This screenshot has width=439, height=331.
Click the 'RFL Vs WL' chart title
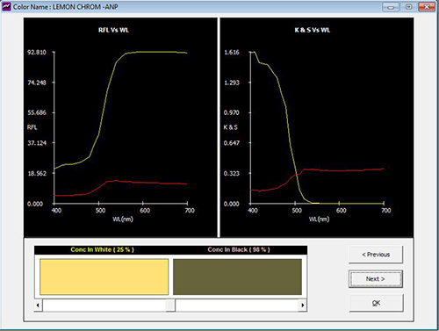coord(113,30)
